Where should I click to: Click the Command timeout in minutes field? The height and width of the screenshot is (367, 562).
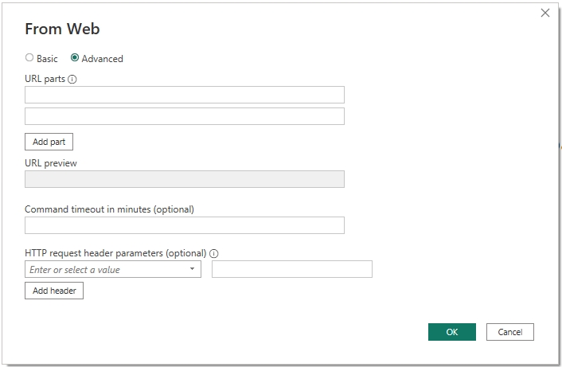point(185,225)
